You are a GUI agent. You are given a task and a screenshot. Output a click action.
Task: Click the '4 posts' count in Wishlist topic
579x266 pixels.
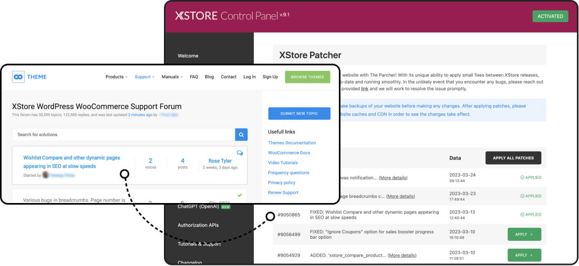point(182,164)
